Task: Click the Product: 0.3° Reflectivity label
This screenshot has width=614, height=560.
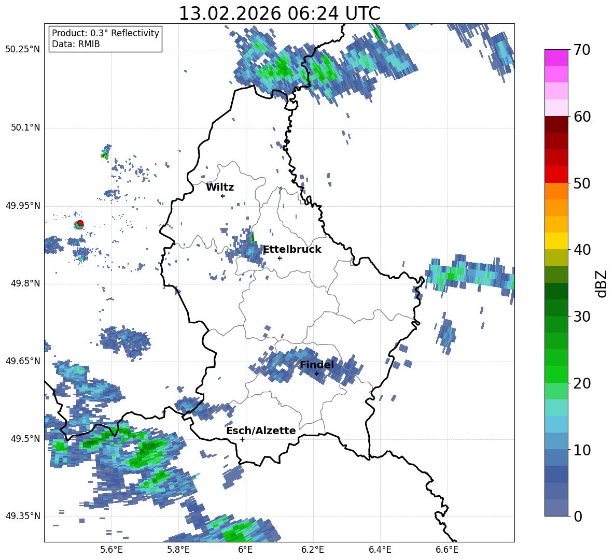Action: click(105, 33)
